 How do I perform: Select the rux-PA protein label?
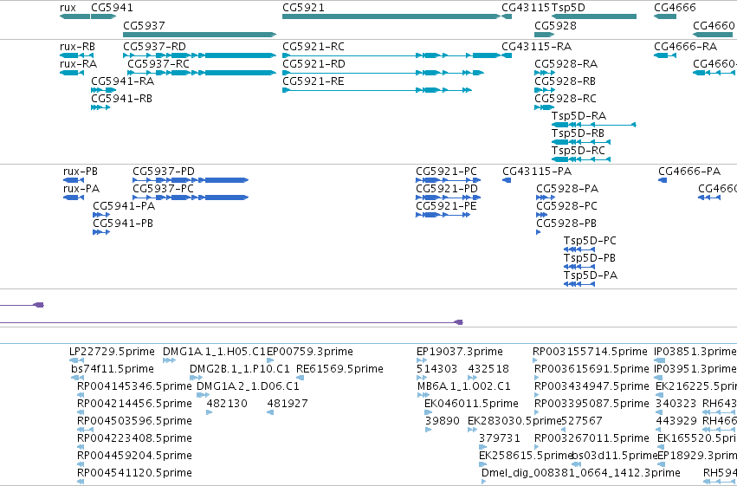tap(81, 189)
